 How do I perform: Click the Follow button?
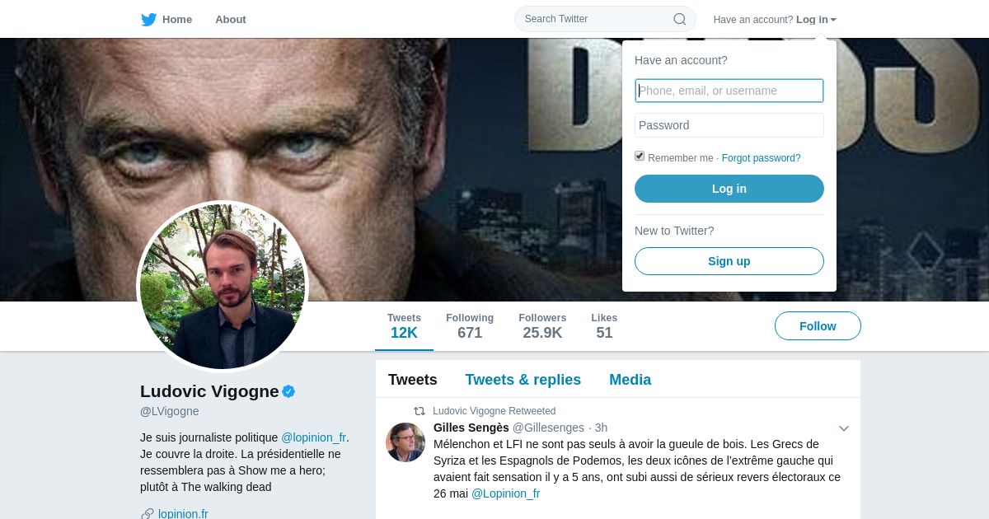pyautogui.click(x=818, y=326)
